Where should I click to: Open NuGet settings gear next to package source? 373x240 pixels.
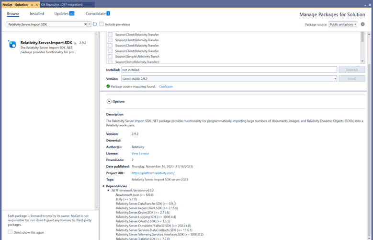pos(362,24)
